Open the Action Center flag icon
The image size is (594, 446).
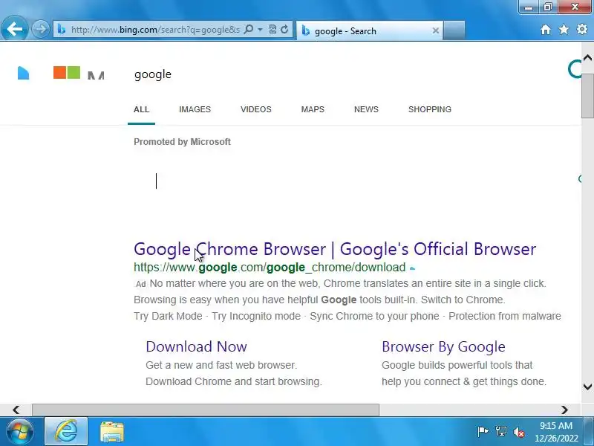(x=483, y=432)
